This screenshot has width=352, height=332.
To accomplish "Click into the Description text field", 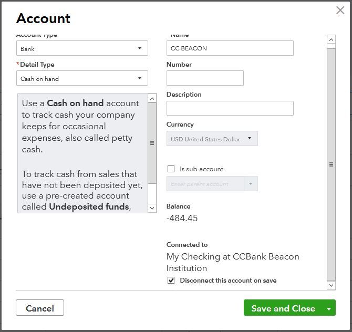I will click(230, 108).
